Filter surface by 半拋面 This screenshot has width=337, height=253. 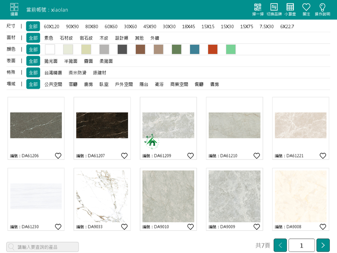(71, 61)
